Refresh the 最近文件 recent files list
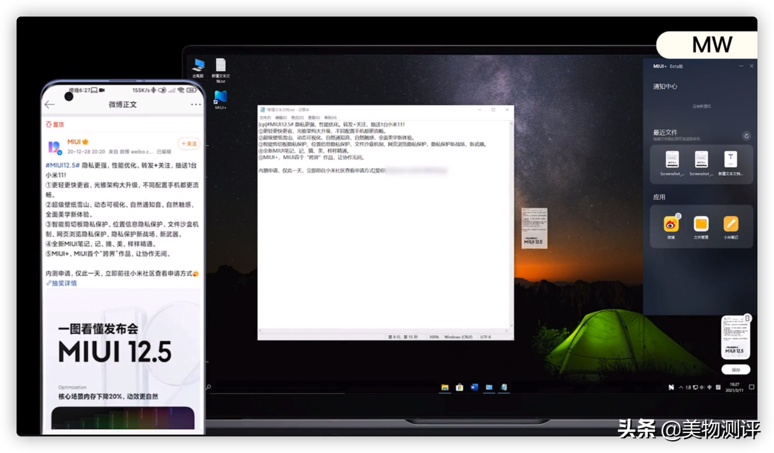774x453 pixels. coord(746,136)
